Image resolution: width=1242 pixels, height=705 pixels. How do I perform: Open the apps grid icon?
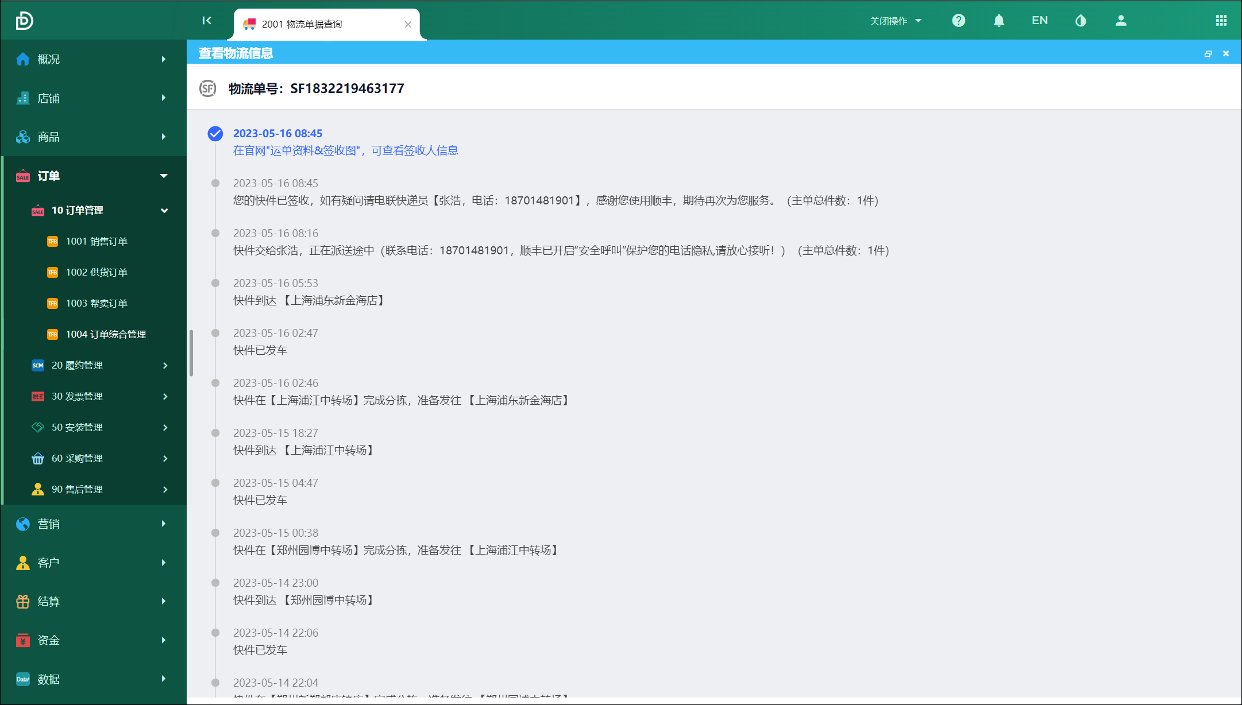[1221, 21]
